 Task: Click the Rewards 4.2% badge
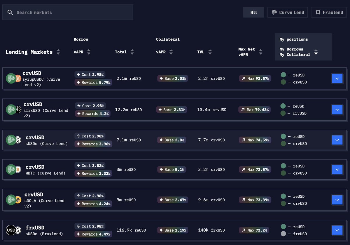[92, 114]
